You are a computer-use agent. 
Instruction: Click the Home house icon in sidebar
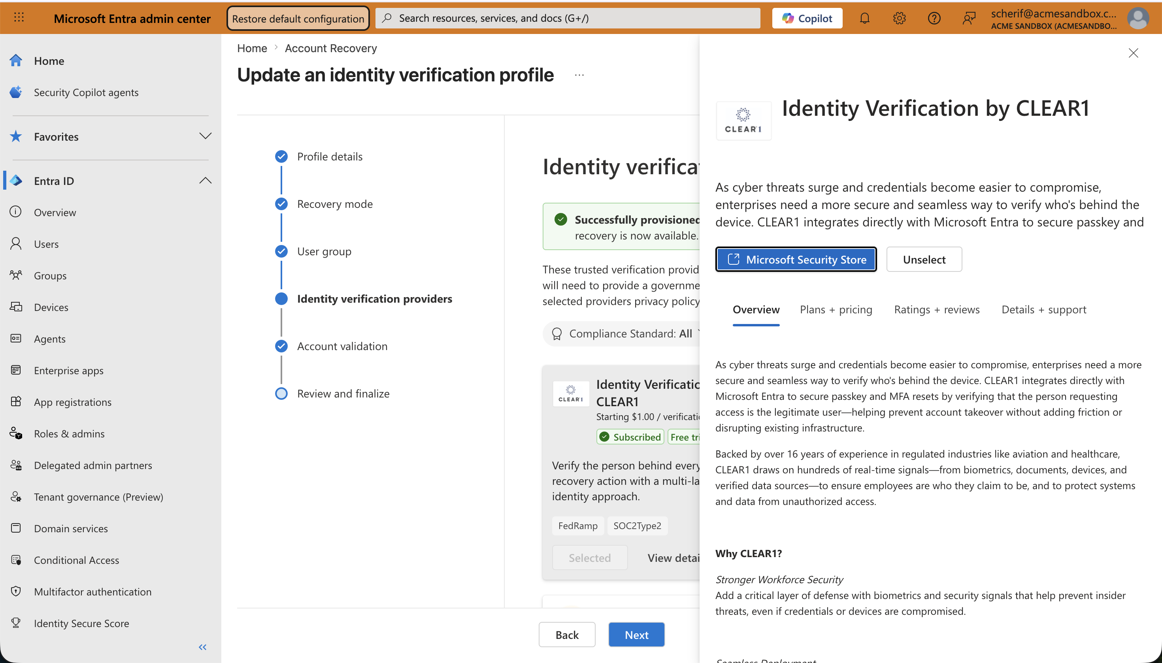16,60
